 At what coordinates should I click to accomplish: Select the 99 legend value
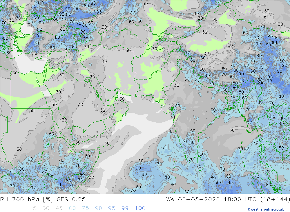tap(125, 208)
